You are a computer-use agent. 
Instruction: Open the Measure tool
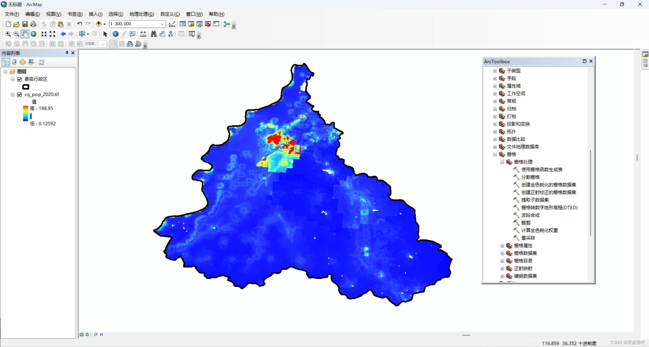[x=143, y=34]
